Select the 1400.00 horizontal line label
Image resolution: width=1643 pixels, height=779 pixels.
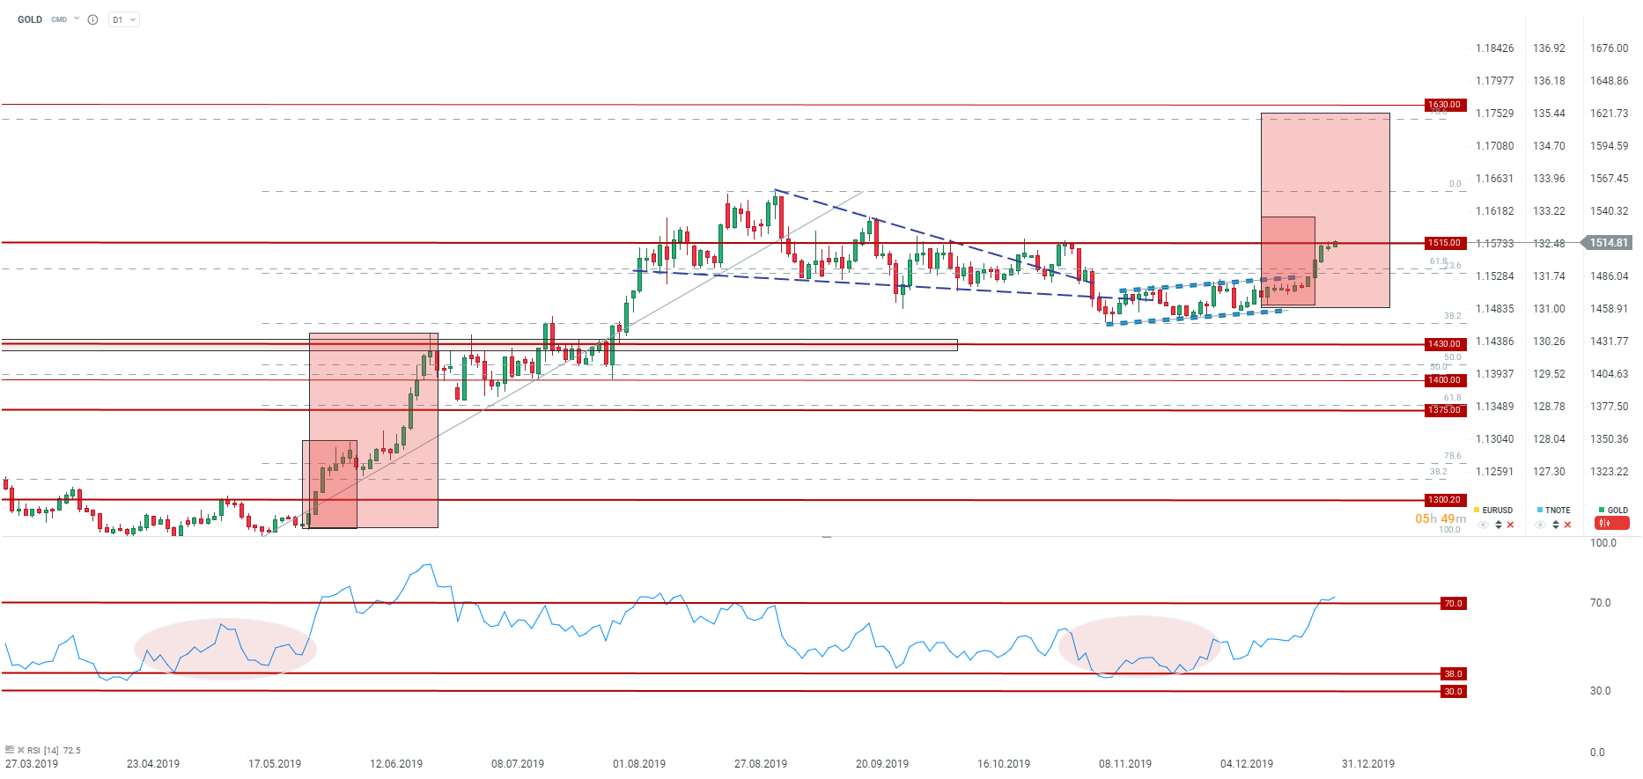tap(1444, 380)
